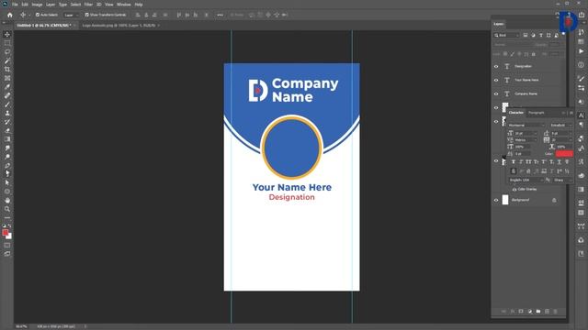Screen dimensions: 588x330
Task: Toggle Quick Mask mode icon
Action: pyautogui.click(x=7, y=246)
